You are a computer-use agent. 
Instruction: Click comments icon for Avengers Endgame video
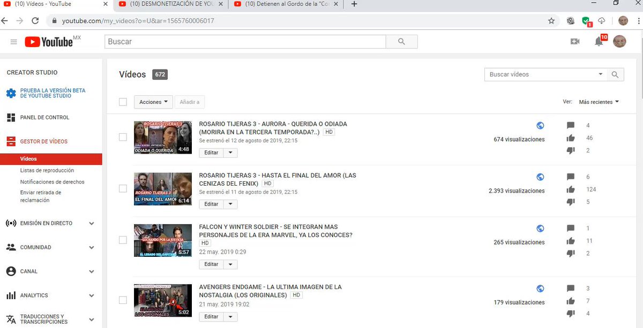coord(571,288)
